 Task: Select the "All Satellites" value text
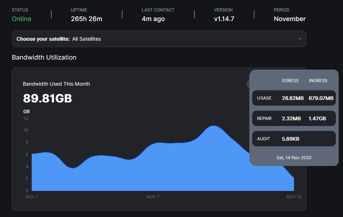click(87, 39)
